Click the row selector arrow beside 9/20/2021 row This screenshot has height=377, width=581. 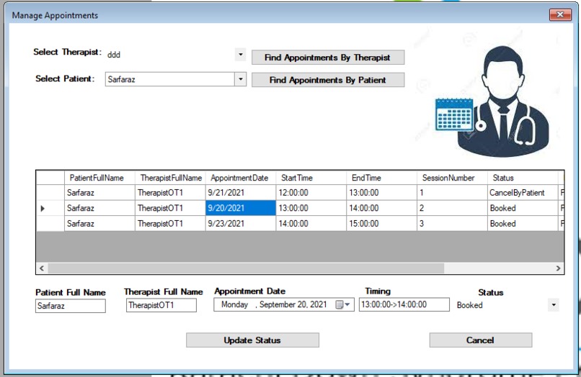pos(43,209)
